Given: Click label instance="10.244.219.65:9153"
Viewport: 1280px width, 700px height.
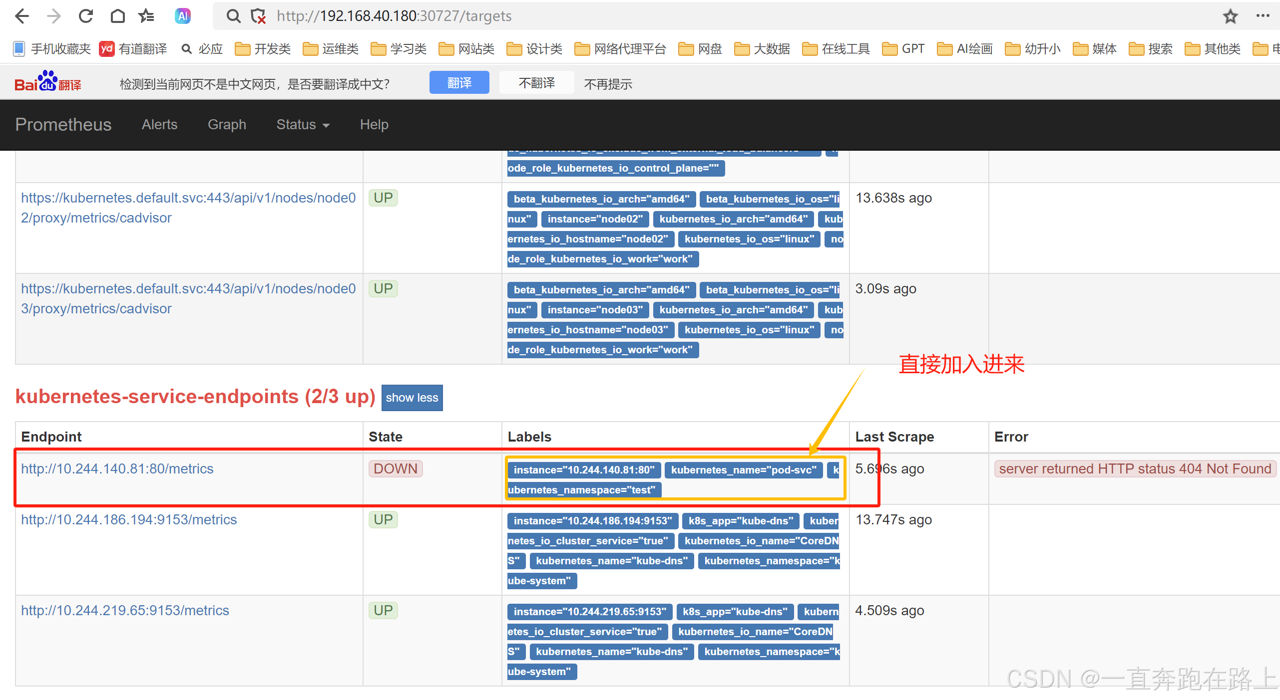Looking at the screenshot, I should [x=590, y=612].
